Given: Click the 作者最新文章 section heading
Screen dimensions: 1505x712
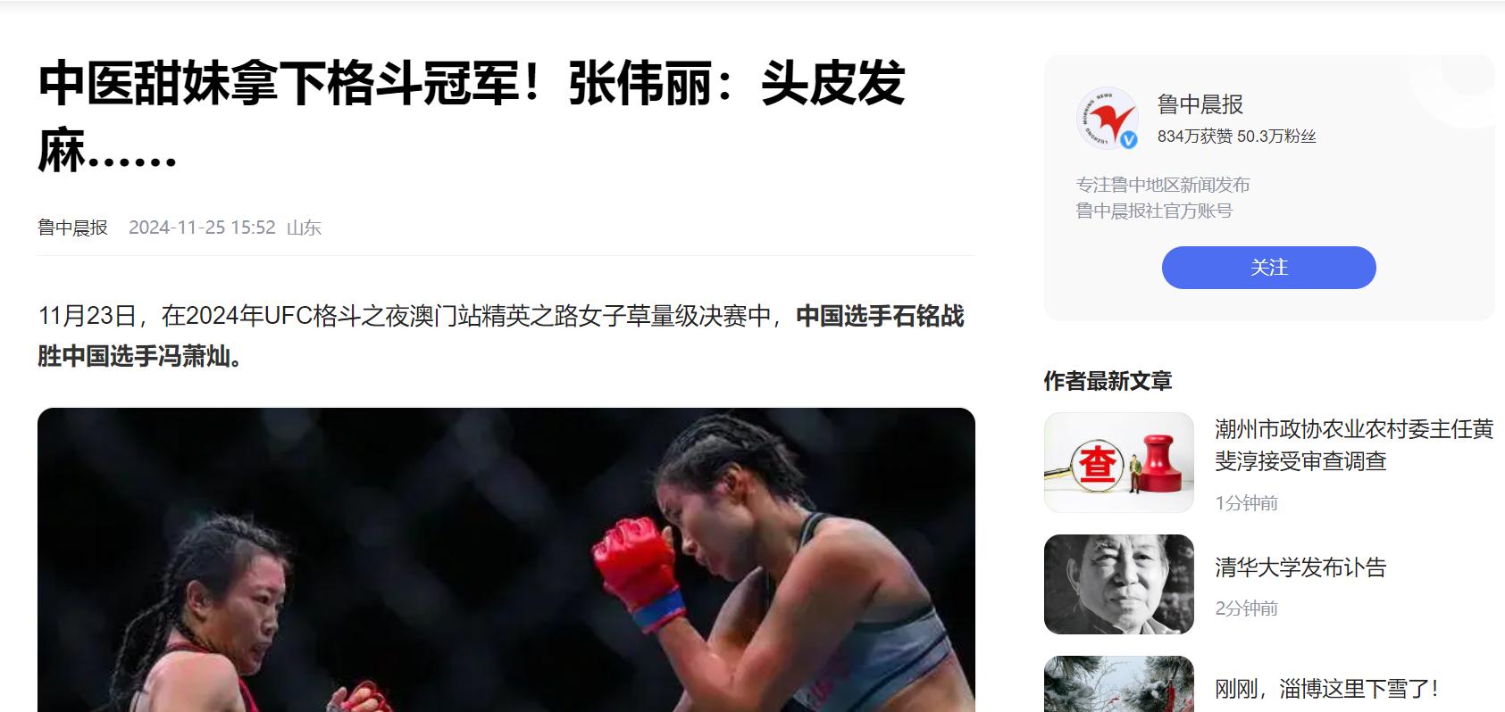Looking at the screenshot, I should tap(1108, 381).
